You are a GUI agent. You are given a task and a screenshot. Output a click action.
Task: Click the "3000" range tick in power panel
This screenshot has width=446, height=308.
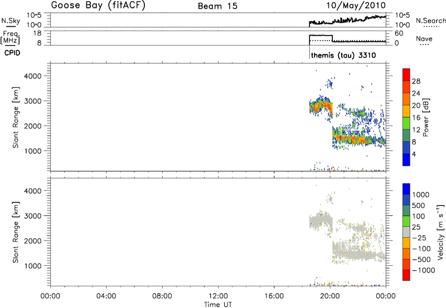[x=33, y=101]
